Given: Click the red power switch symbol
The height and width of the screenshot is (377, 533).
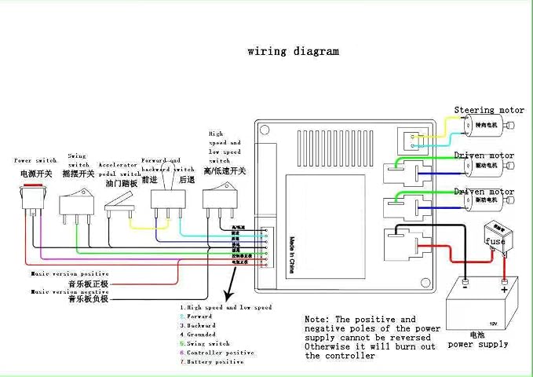Looking at the screenshot, I should (33, 199).
